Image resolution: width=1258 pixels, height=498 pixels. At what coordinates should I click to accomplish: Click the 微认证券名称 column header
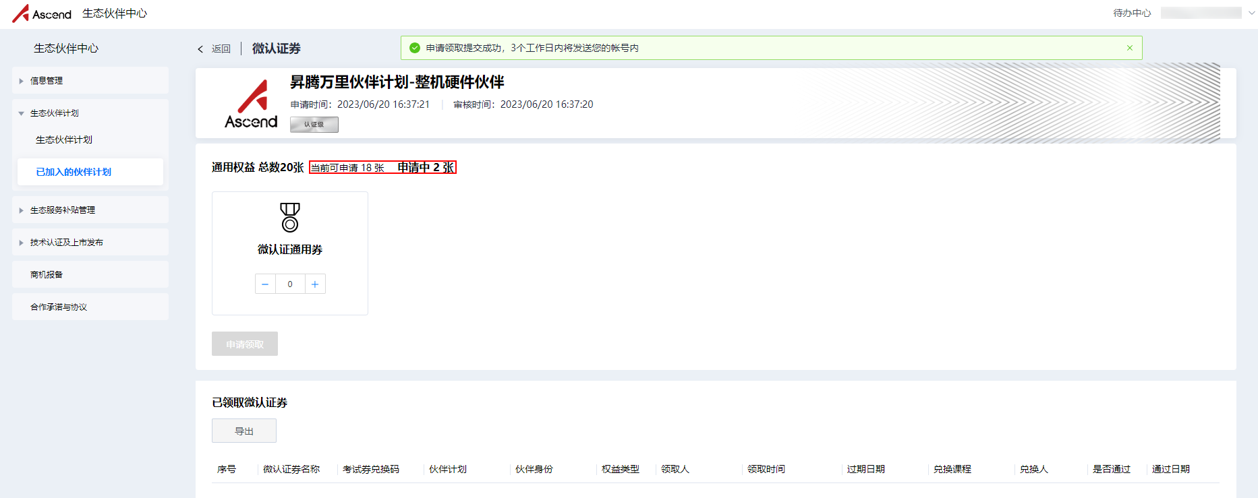click(291, 469)
